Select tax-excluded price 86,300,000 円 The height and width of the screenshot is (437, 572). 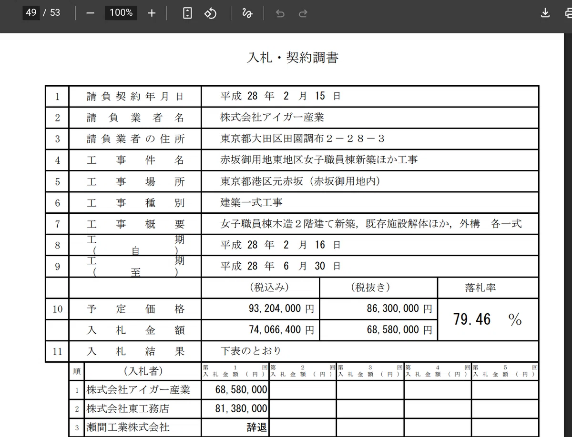click(x=399, y=309)
